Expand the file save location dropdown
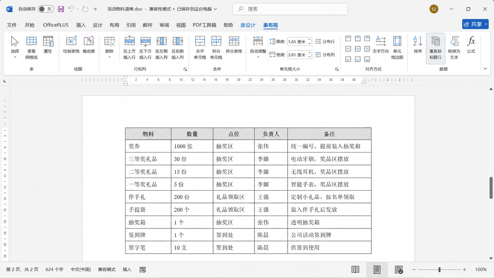 click(x=215, y=9)
